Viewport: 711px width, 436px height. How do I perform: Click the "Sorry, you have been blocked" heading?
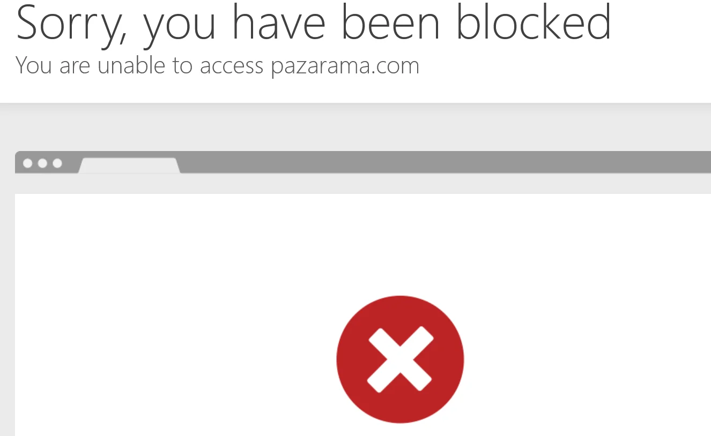(x=314, y=22)
